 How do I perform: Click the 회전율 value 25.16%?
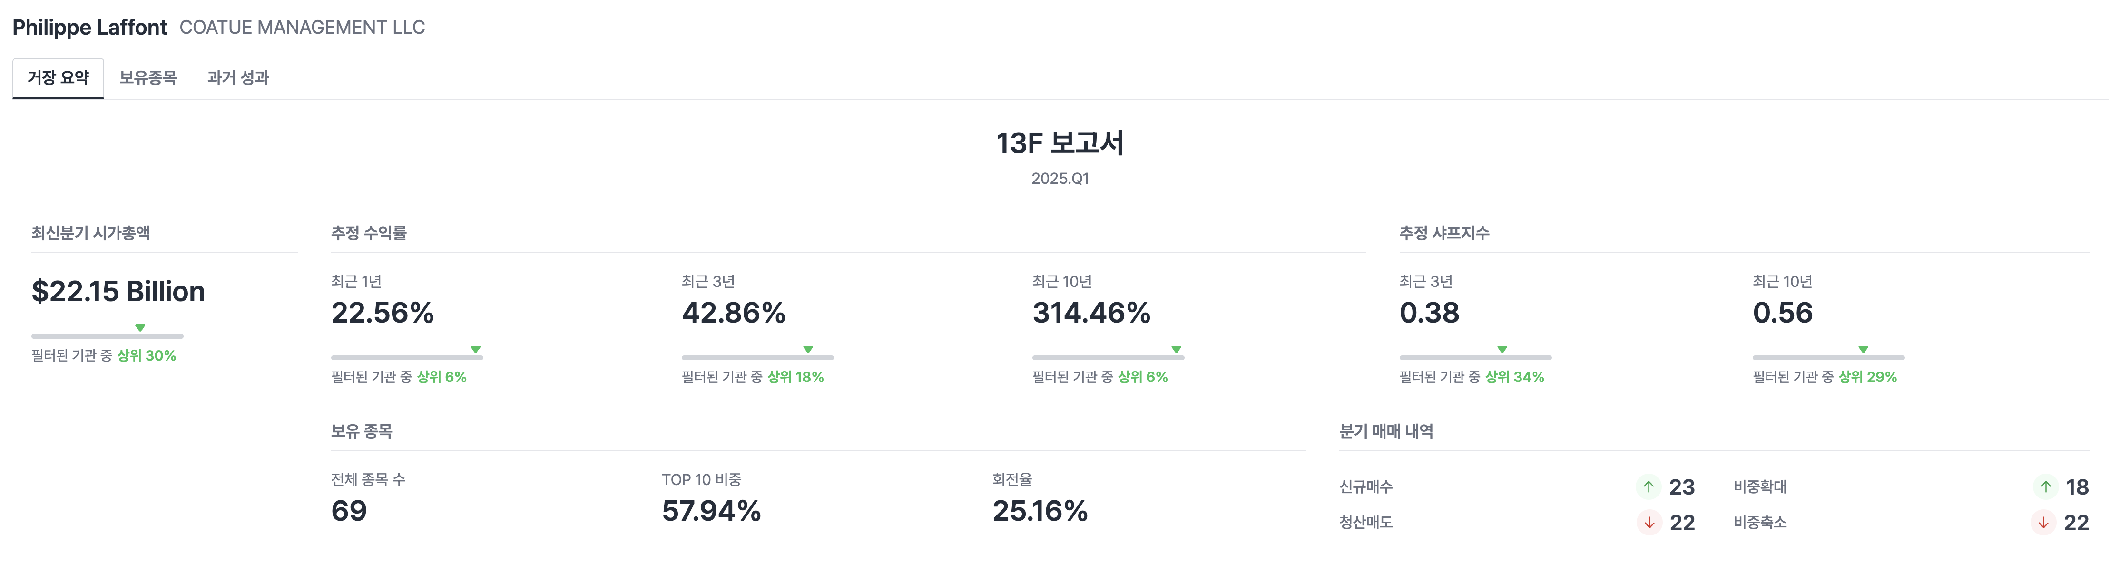pyautogui.click(x=1040, y=511)
